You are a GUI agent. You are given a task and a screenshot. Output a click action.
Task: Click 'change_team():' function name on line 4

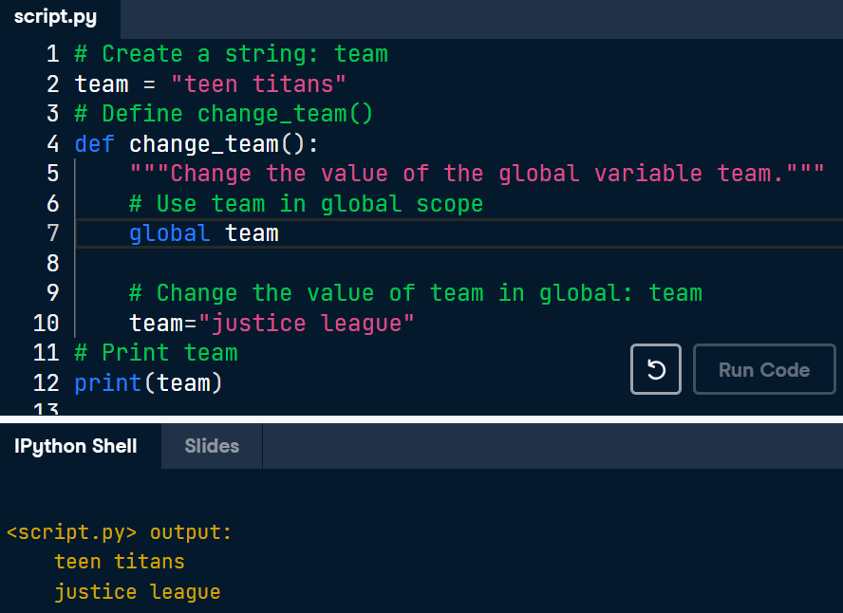pyautogui.click(x=224, y=144)
